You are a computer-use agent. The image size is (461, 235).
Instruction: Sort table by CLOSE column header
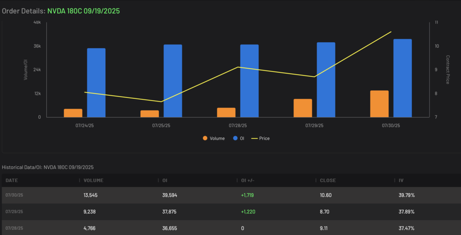[x=328, y=181]
